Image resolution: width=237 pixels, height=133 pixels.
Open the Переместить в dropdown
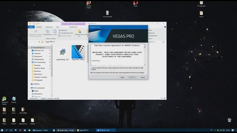79,33
